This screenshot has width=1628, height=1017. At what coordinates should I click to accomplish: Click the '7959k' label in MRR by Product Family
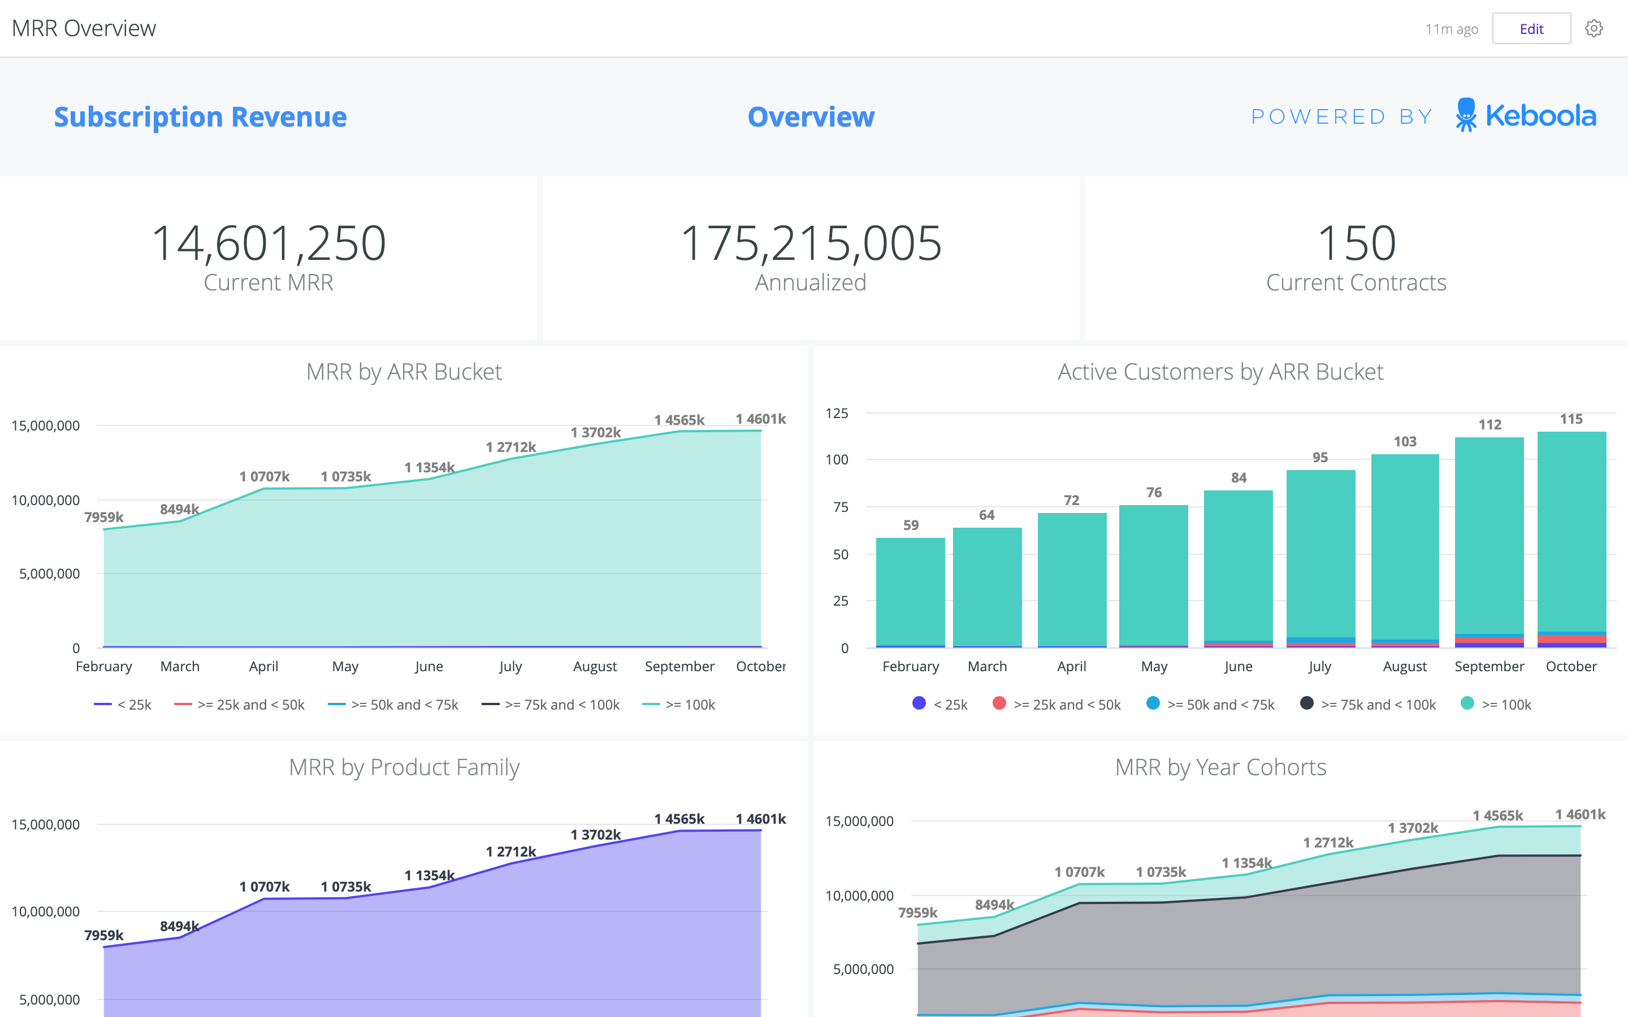[103, 935]
